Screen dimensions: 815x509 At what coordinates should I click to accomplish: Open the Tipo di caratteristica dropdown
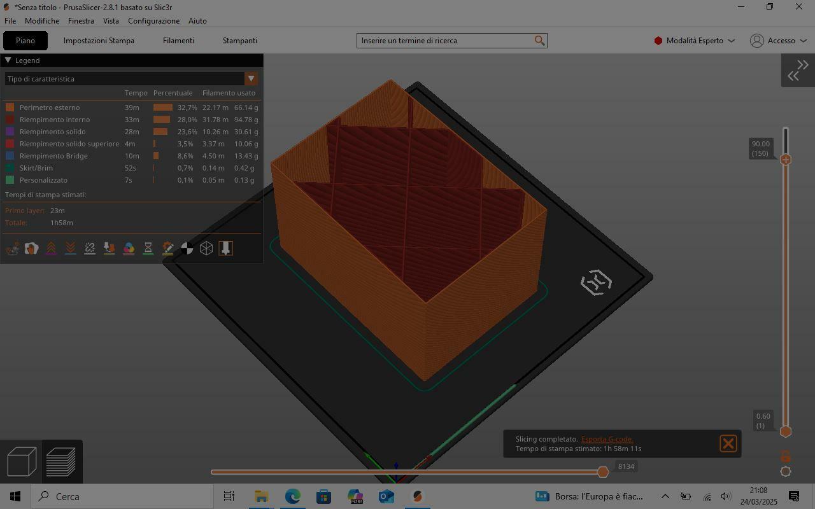click(251, 79)
